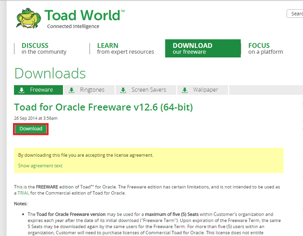Click the Freeware tab download arrow icon
Screen dimensions: 303x236
coord(21,90)
